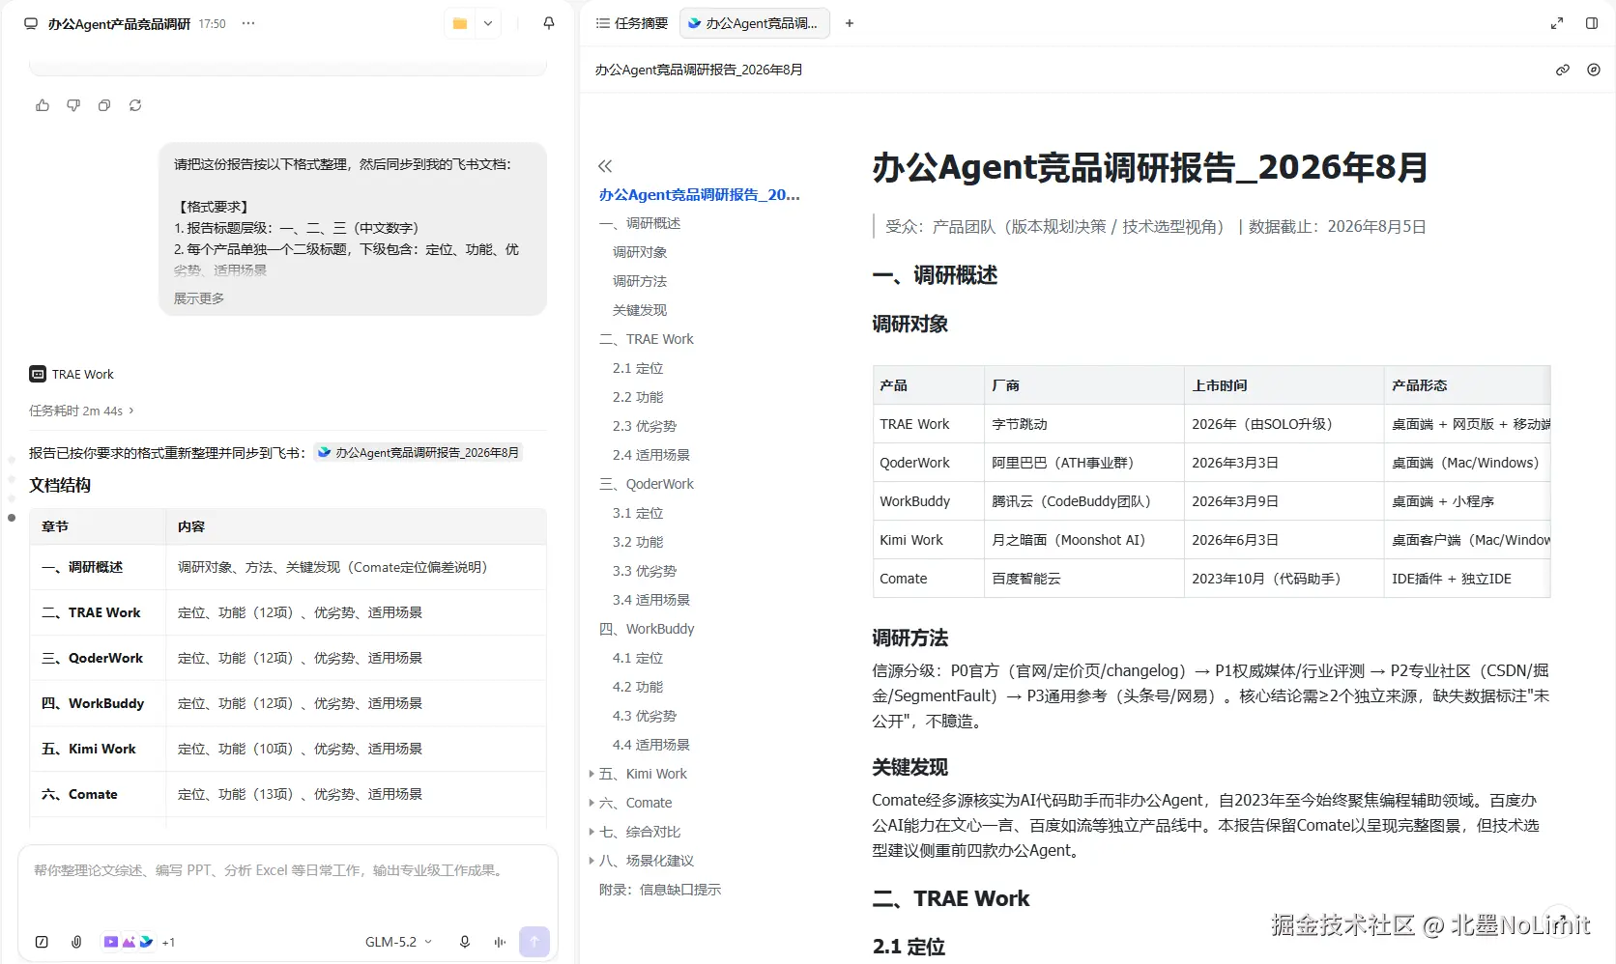
Task: Expand the task duration 2m 44s details
Action: pos(81,411)
